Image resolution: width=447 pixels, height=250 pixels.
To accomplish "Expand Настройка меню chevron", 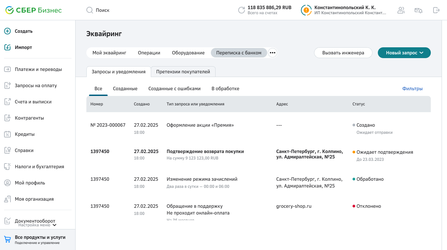I will click(55, 225).
